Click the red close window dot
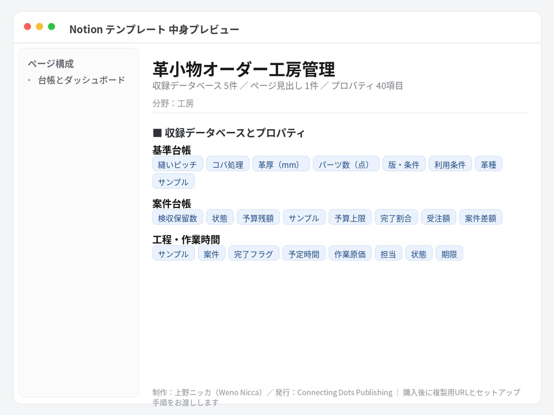This screenshot has height=415, width=554. pyautogui.click(x=28, y=26)
